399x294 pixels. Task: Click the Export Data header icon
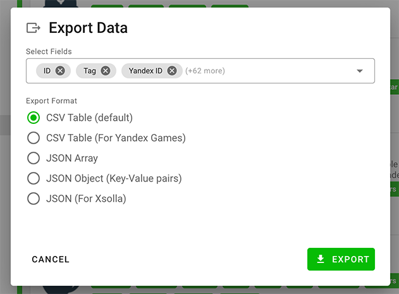click(x=33, y=28)
